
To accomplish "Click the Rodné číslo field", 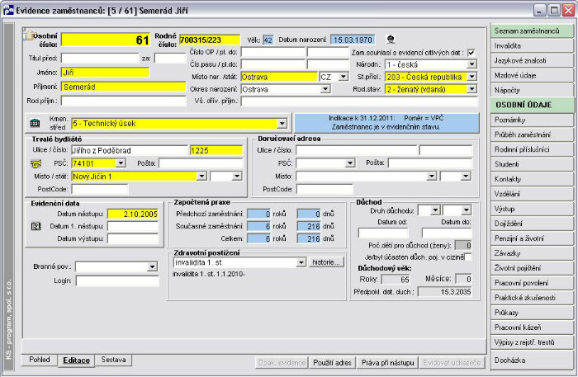I will (210, 40).
